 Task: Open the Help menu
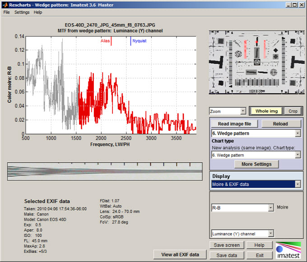(x=38, y=12)
